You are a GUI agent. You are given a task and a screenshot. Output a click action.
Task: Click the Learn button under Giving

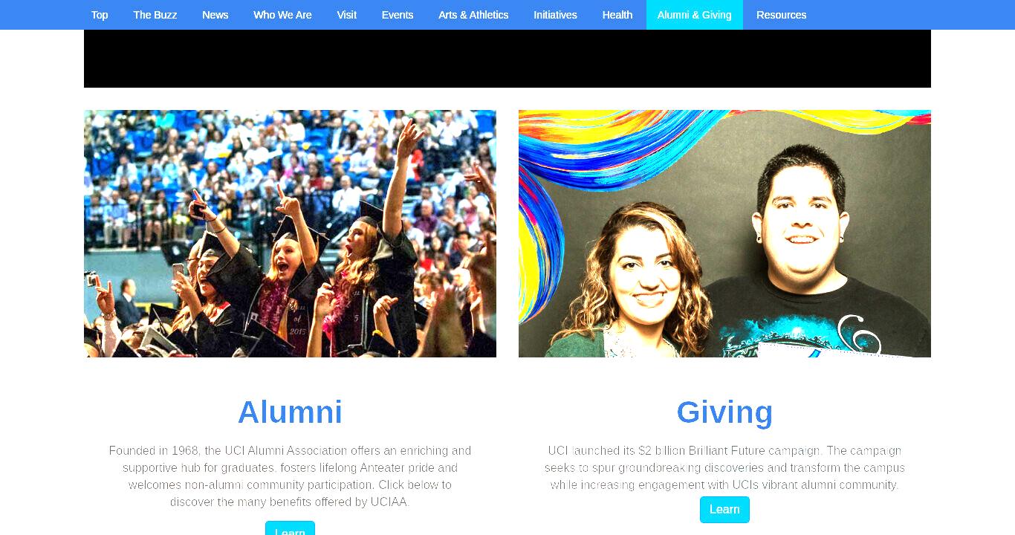pyautogui.click(x=724, y=510)
